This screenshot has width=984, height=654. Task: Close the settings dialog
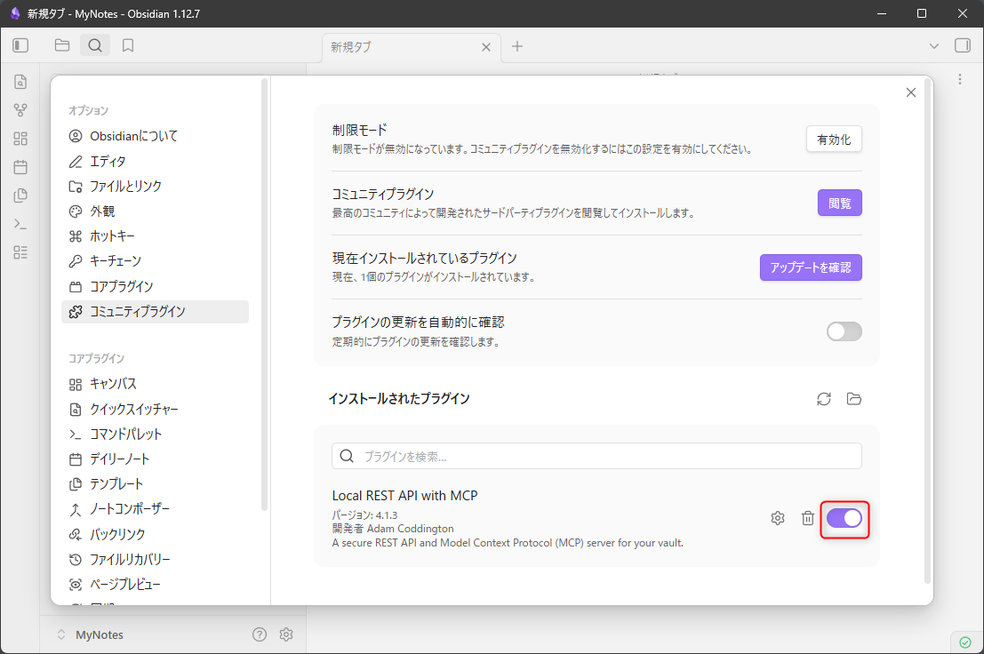(x=911, y=92)
